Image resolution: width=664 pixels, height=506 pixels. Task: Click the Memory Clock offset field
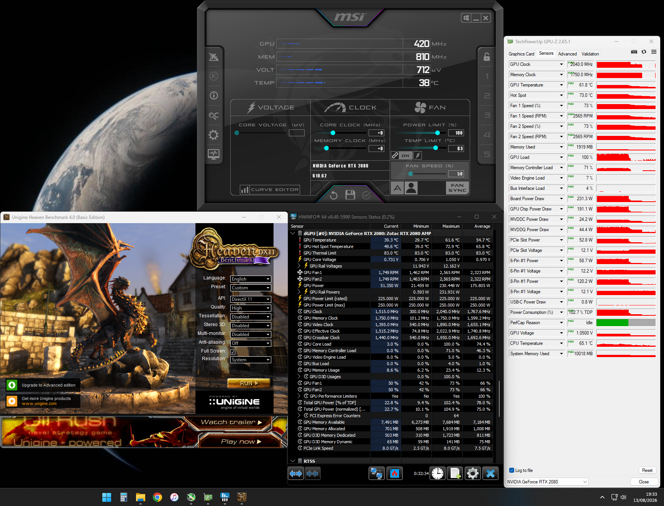[376, 149]
